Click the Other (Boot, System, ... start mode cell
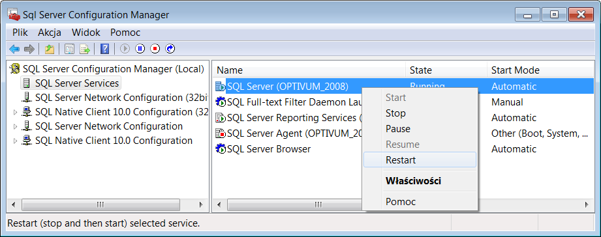 (x=540, y=133)
